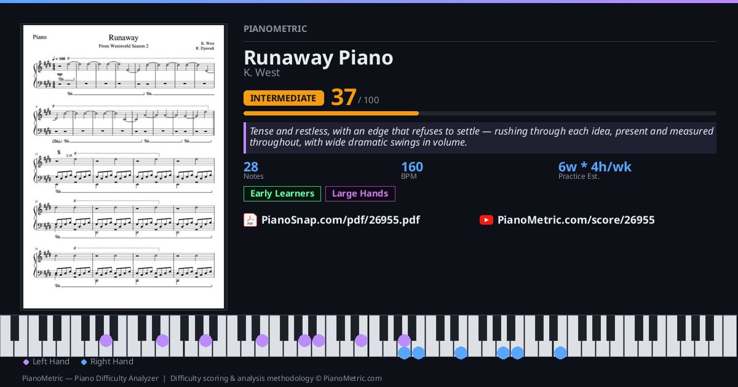Open the PianoMetric.com/score/26955 link
The image size is (738, 387).
tap(576, 220)
